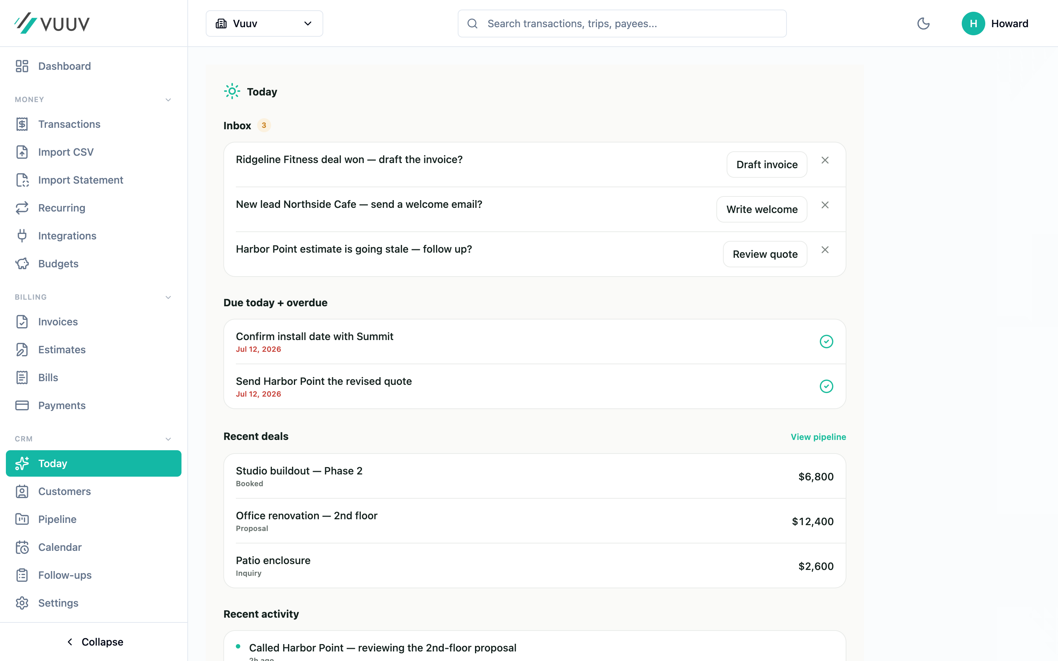This screenshot has height=661, width=1058.
Task: Click the Review quote button
Action: (765, 254)
